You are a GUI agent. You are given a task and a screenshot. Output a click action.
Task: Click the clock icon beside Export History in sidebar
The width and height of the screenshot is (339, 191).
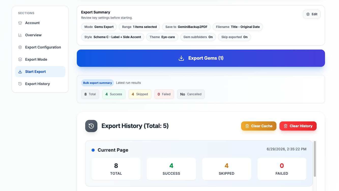[20, 84]
